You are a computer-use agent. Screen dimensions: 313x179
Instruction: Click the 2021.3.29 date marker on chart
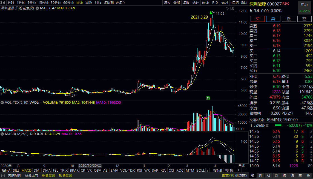pos(199,17)
